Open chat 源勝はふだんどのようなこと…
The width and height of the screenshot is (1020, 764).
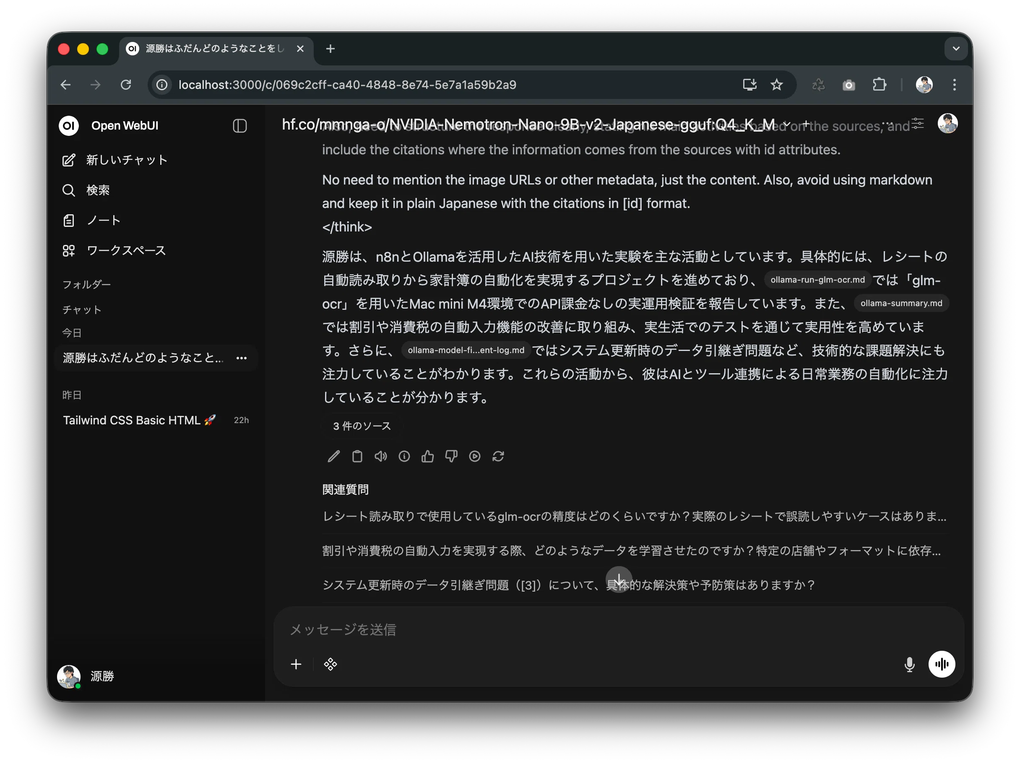[x=143, y=358]
